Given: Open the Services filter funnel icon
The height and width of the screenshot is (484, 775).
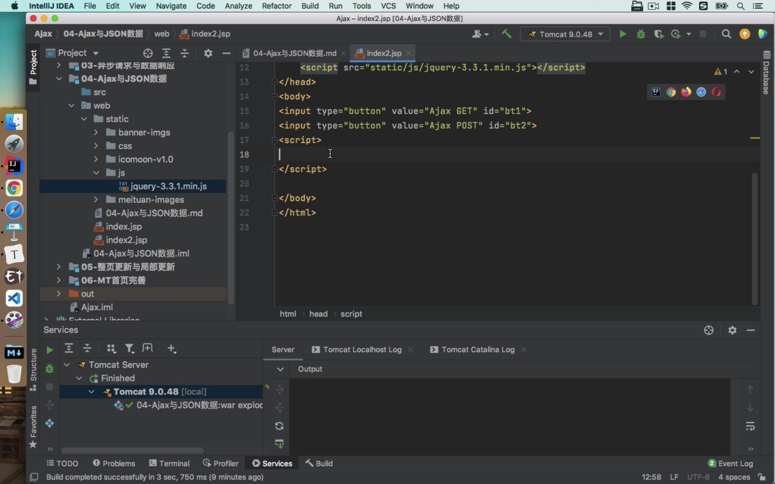Looking at the screenshot, I should [130, 348].
